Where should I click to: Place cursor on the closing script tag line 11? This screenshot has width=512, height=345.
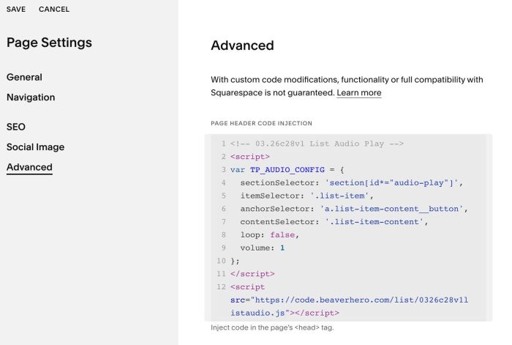tap(252, 274)
